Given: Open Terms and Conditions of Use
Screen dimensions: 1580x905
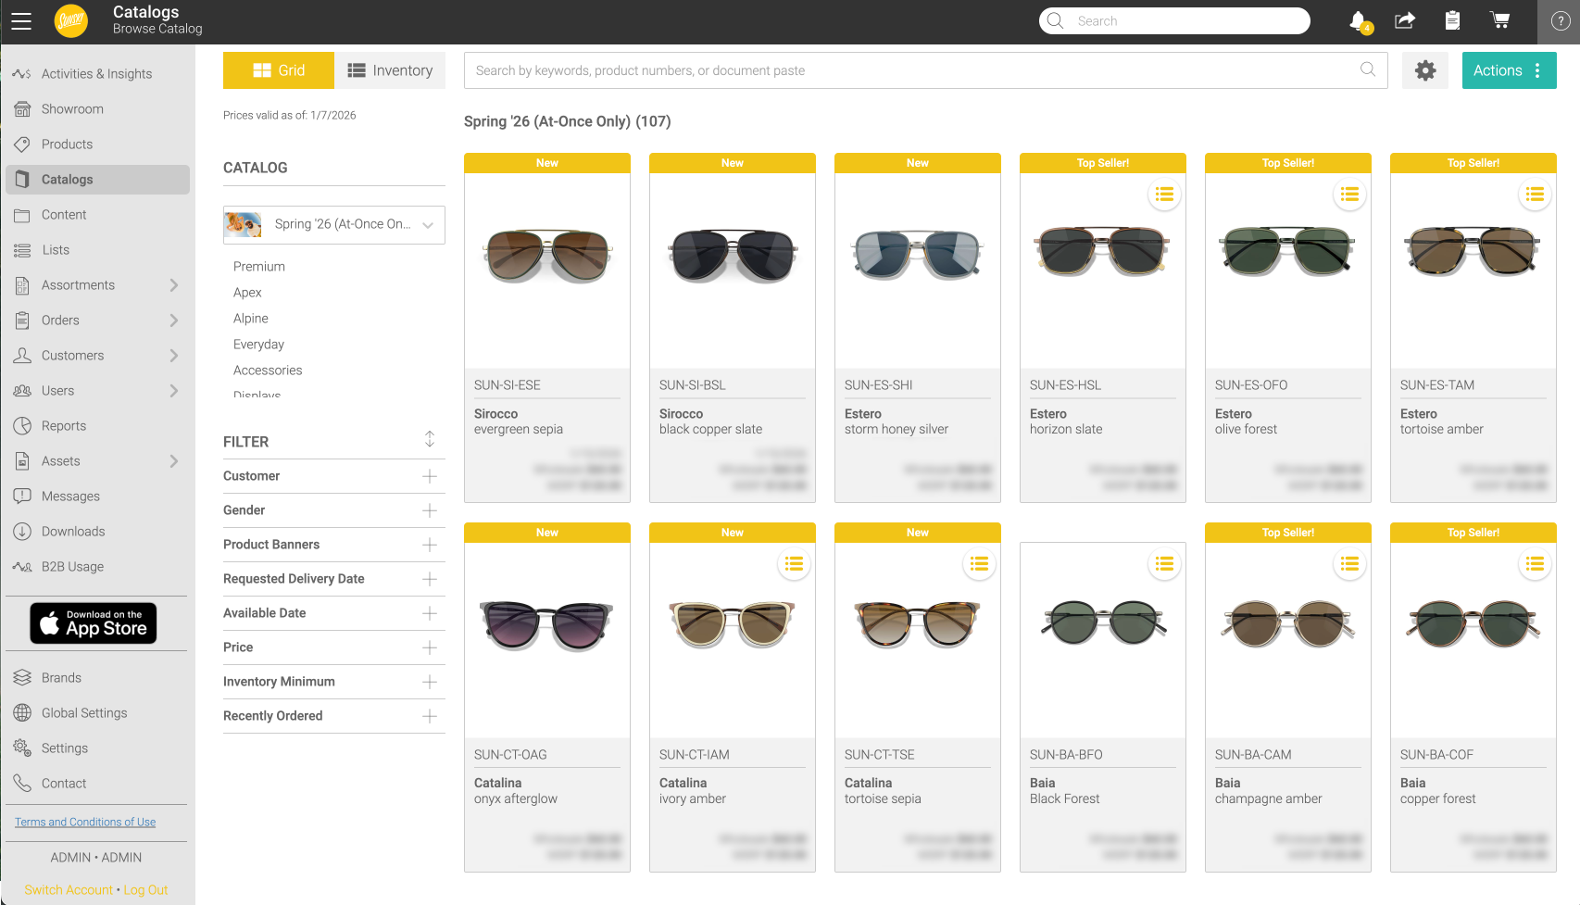Looking at the screenshot, I should coord(85,822).
